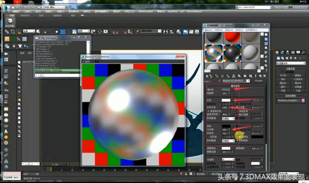Click the Select and Scale tool icon
The height and width of the screenshot is (183, 309).
pos(74,32)
